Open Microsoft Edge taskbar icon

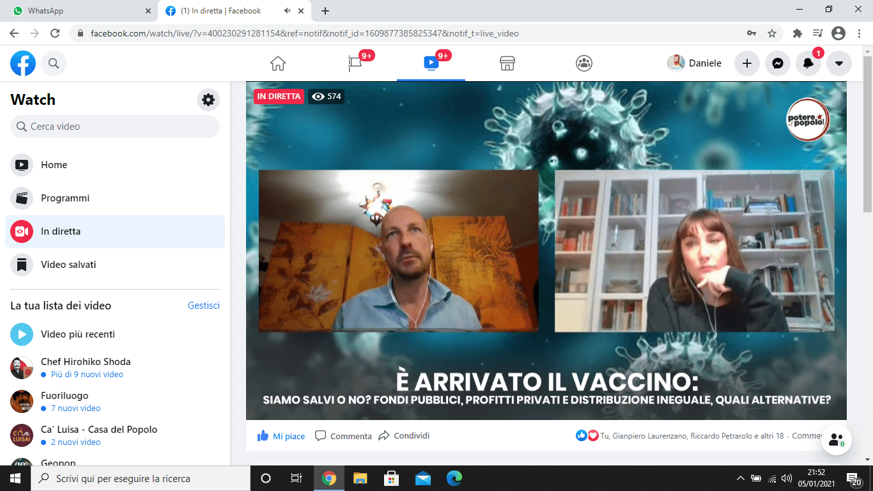tap(454, 478)
